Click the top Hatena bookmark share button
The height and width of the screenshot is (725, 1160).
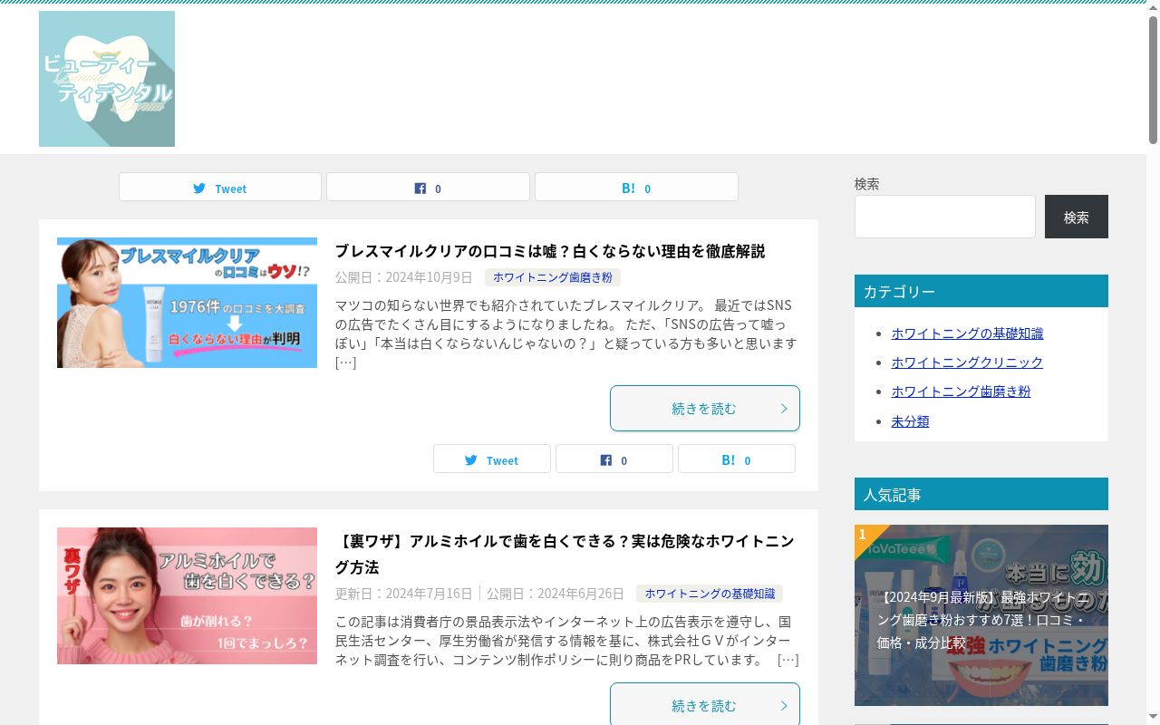(636, 188)
